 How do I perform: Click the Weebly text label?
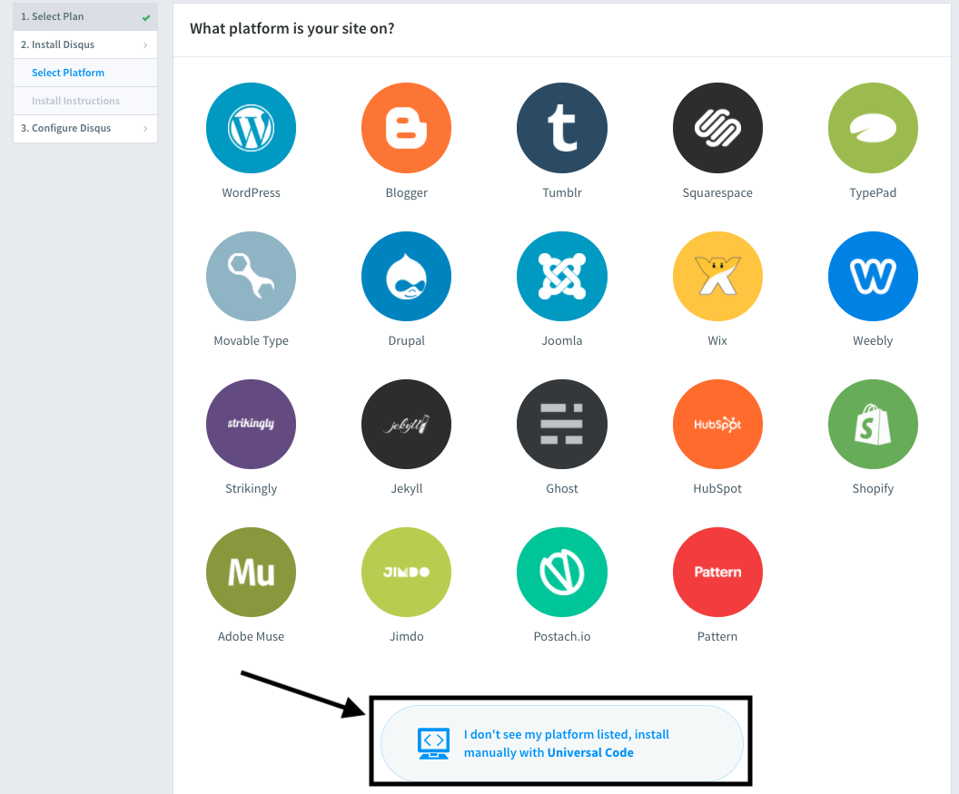coord(873,341)
